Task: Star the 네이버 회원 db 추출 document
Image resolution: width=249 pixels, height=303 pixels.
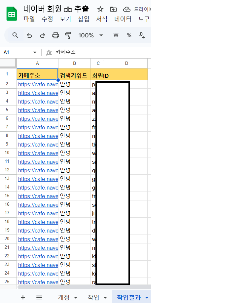Action: tap(100, 9)
